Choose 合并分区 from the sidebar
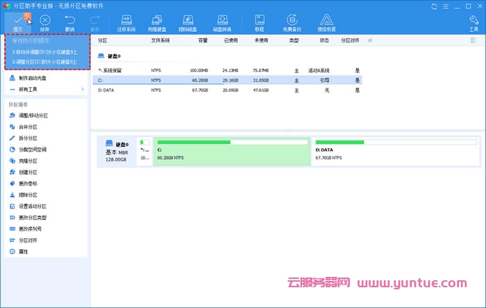This screenshot has width=486, height=308. pyautogui.click(x=28, y=127)
